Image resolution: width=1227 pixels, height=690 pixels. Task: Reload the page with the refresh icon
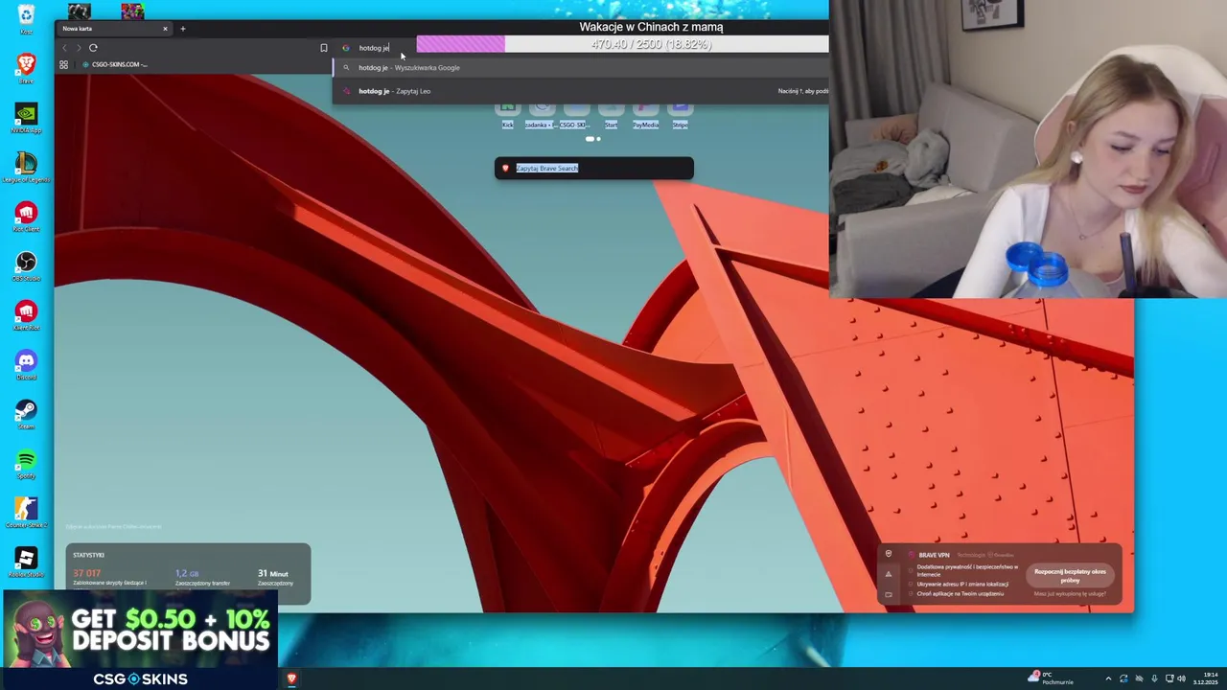point(93,48)
